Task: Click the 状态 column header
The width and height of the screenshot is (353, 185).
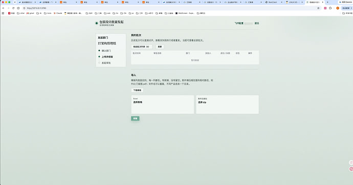Action: click(237, 53)
